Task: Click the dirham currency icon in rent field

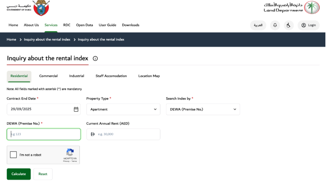Action: tap(93, 134)
